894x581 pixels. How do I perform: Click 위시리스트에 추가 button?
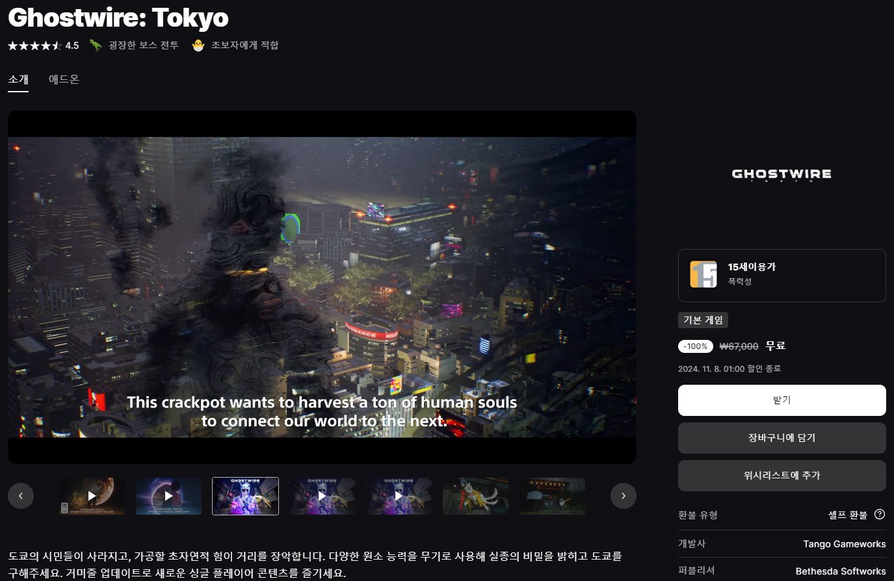(x=782, y=476)
